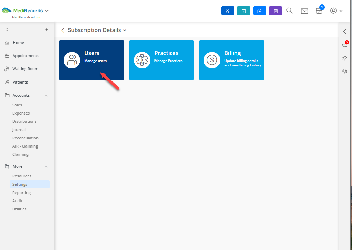Image resolution: width=352 pixels, height=250 pixels.
Task: Open the search magnifier in the top bar
Action: coord(289,11)
